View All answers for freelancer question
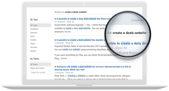 [69, 73]
